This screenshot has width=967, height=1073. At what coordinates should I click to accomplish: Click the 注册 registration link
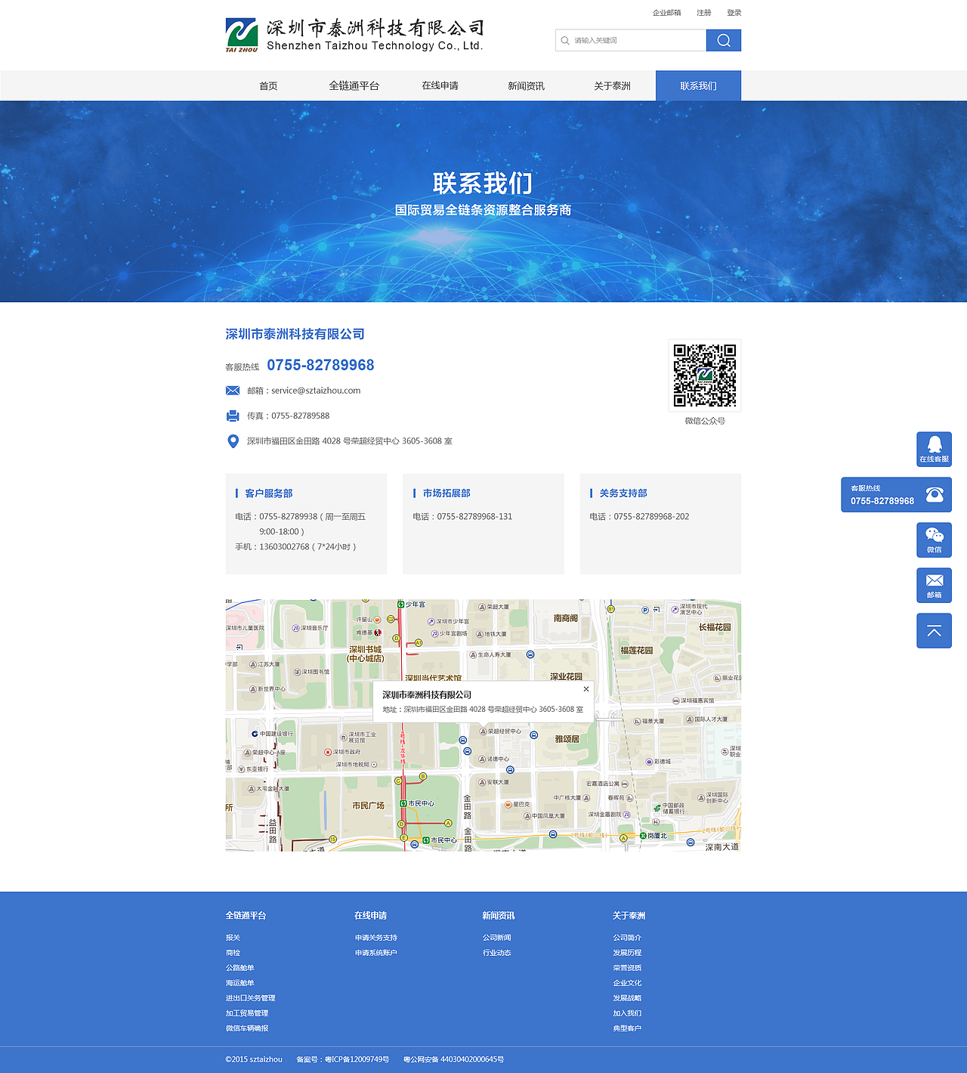tap(703, 12)
